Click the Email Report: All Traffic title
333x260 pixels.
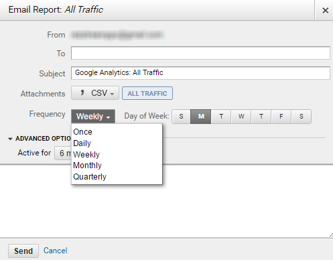tap(56, 10)
